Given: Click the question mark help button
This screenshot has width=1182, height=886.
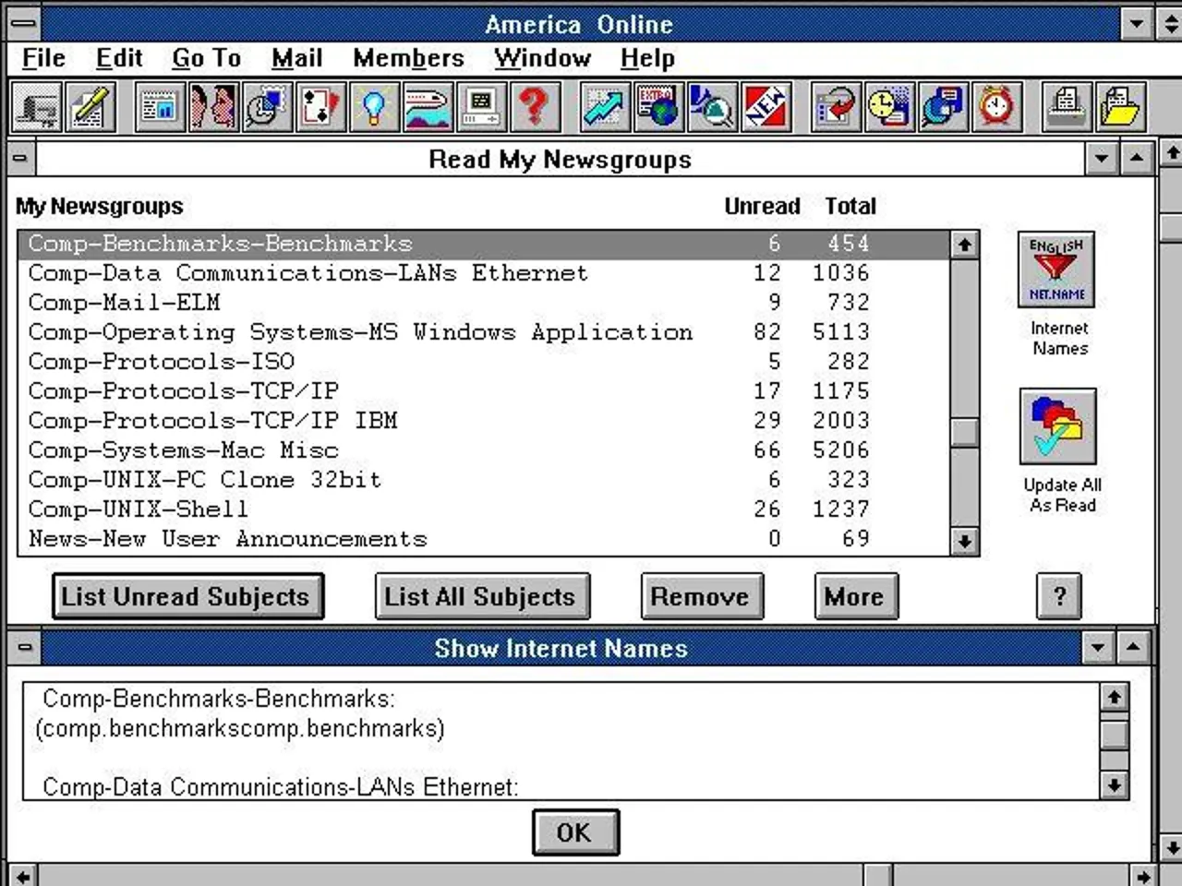Looking at the screenshot, I should pos(1059,596).
